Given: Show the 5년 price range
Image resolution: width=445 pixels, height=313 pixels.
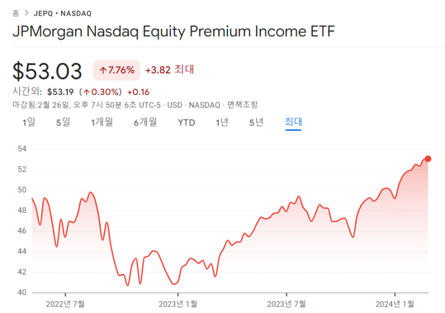Looking at the screenshot, I should click(256, 123).
